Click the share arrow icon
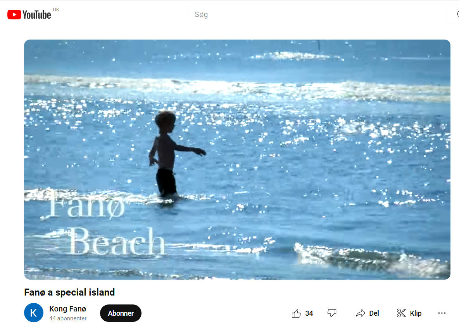Viewport: 459px width, 332px height. click(x=361, y=313)
